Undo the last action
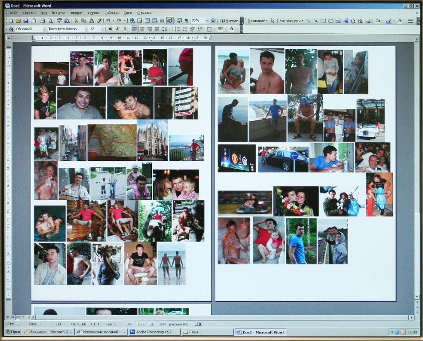 pos(108,21)
